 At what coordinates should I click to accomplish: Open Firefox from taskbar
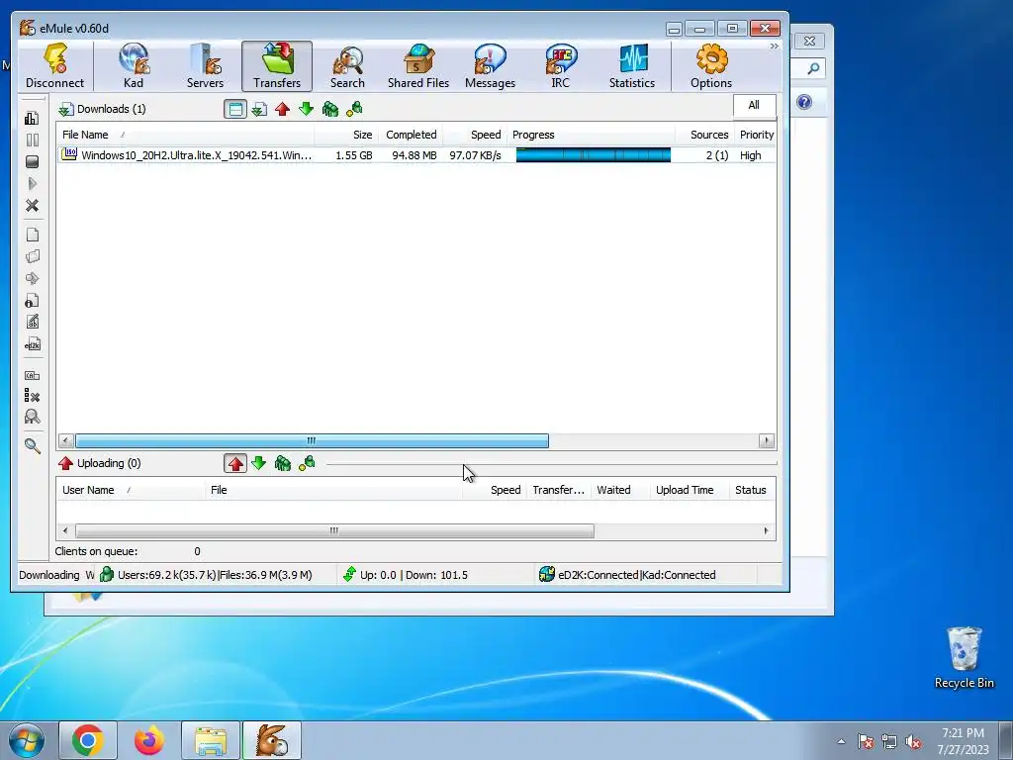149,740
